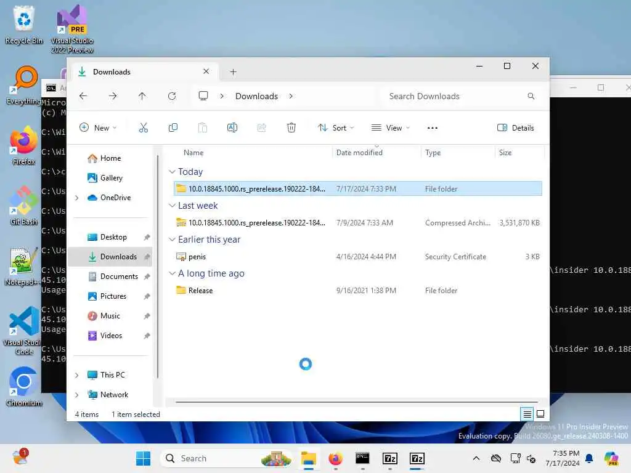Unpin Desktop from Quick access
The image size is (631, 473).
[x=147, y=237]
